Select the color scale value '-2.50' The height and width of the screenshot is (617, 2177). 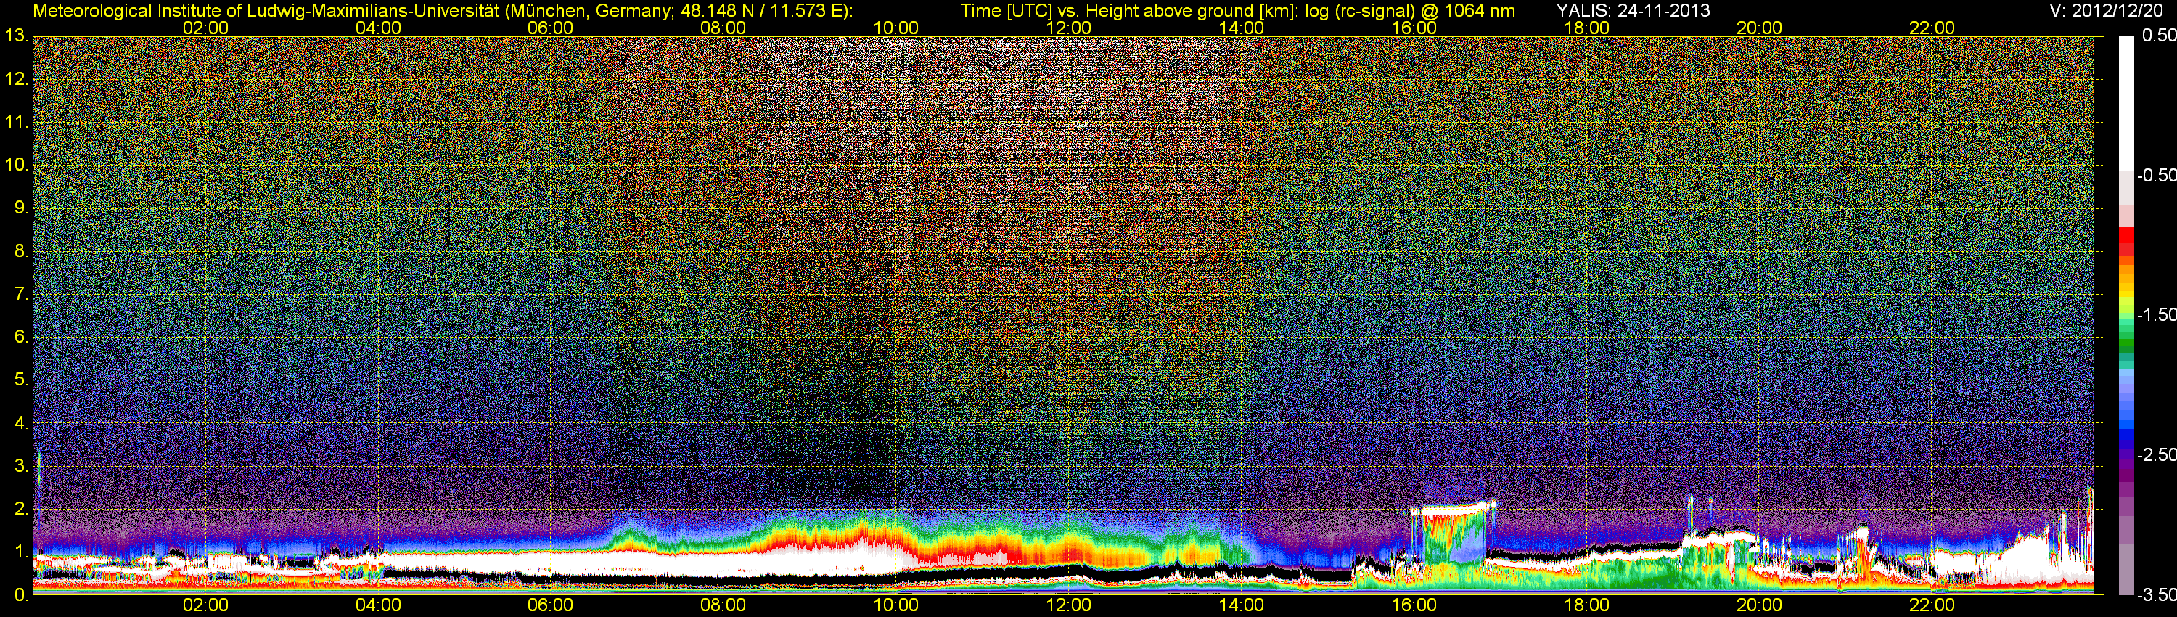point(2156,454)
